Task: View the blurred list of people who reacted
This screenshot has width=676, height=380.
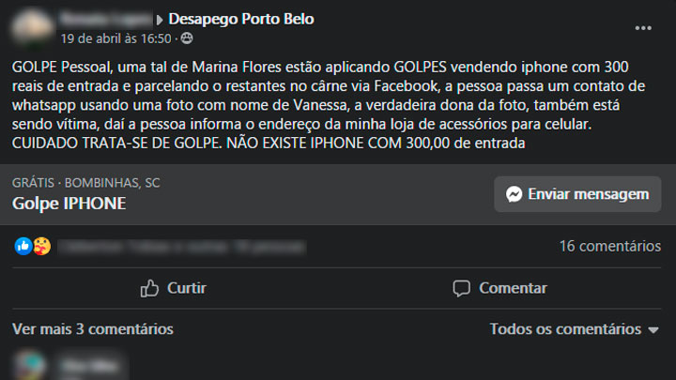Action: click(181, 247)
